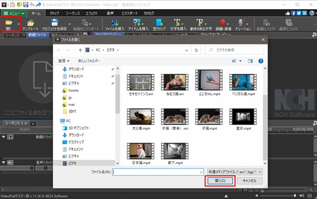Switch to the エフェクト ribbon tab

[x=92, y=13]
